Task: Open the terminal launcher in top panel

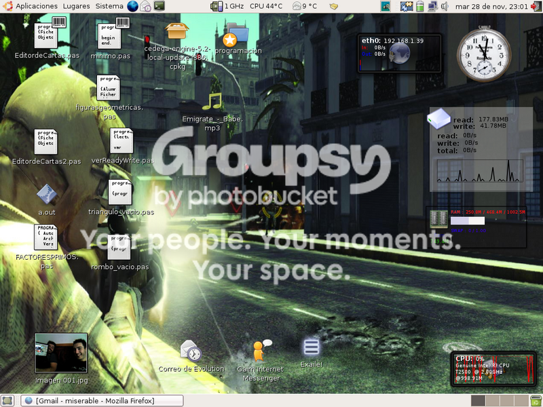Action: (x=159, y=5)
